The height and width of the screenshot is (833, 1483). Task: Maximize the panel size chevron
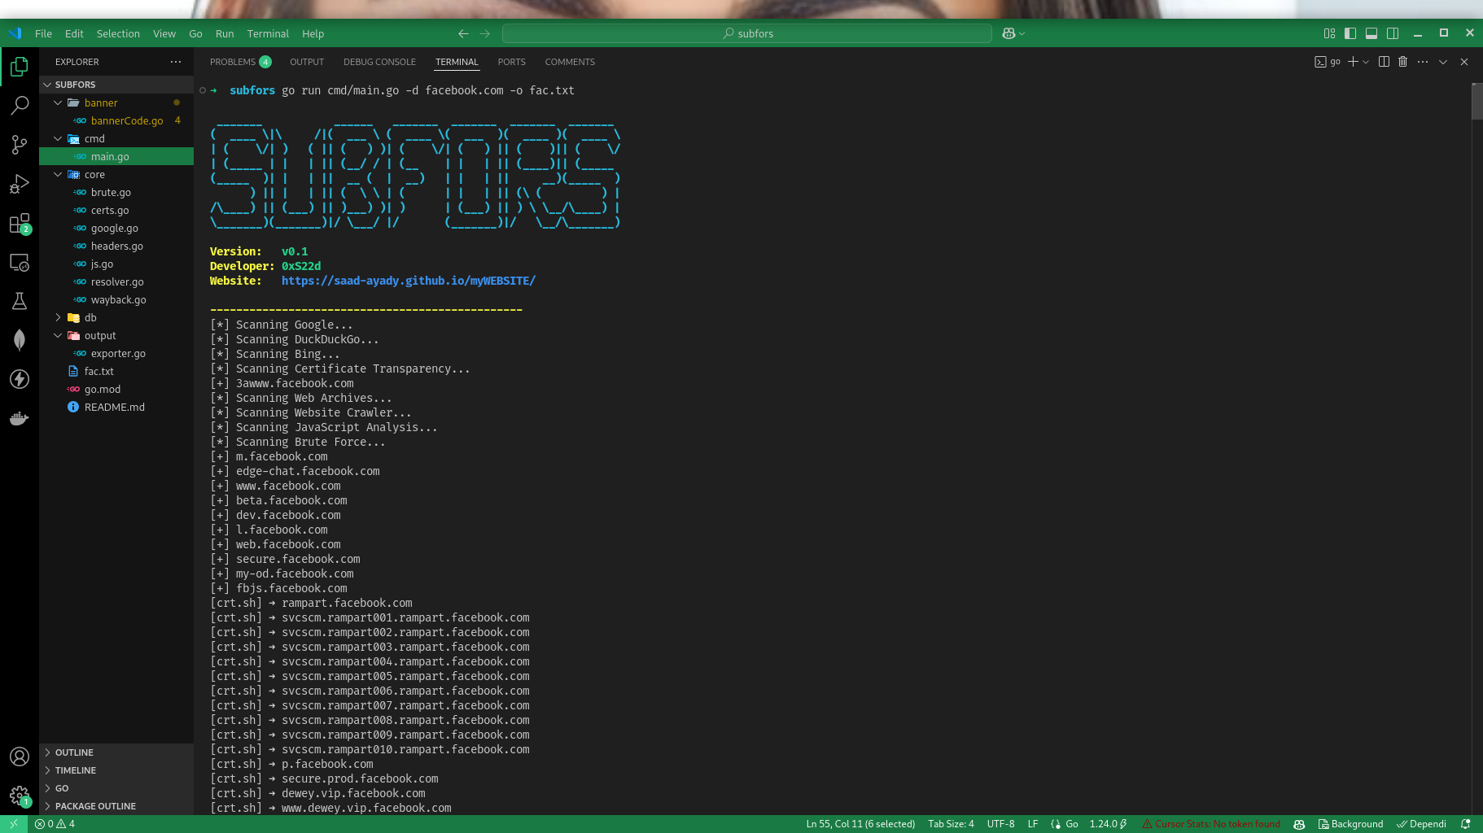click(1443, 62)
